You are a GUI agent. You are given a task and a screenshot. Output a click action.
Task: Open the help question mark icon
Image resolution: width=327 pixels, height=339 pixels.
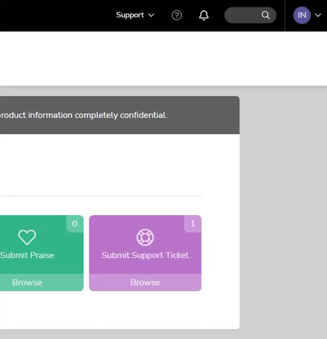click(x=177, y=15)
